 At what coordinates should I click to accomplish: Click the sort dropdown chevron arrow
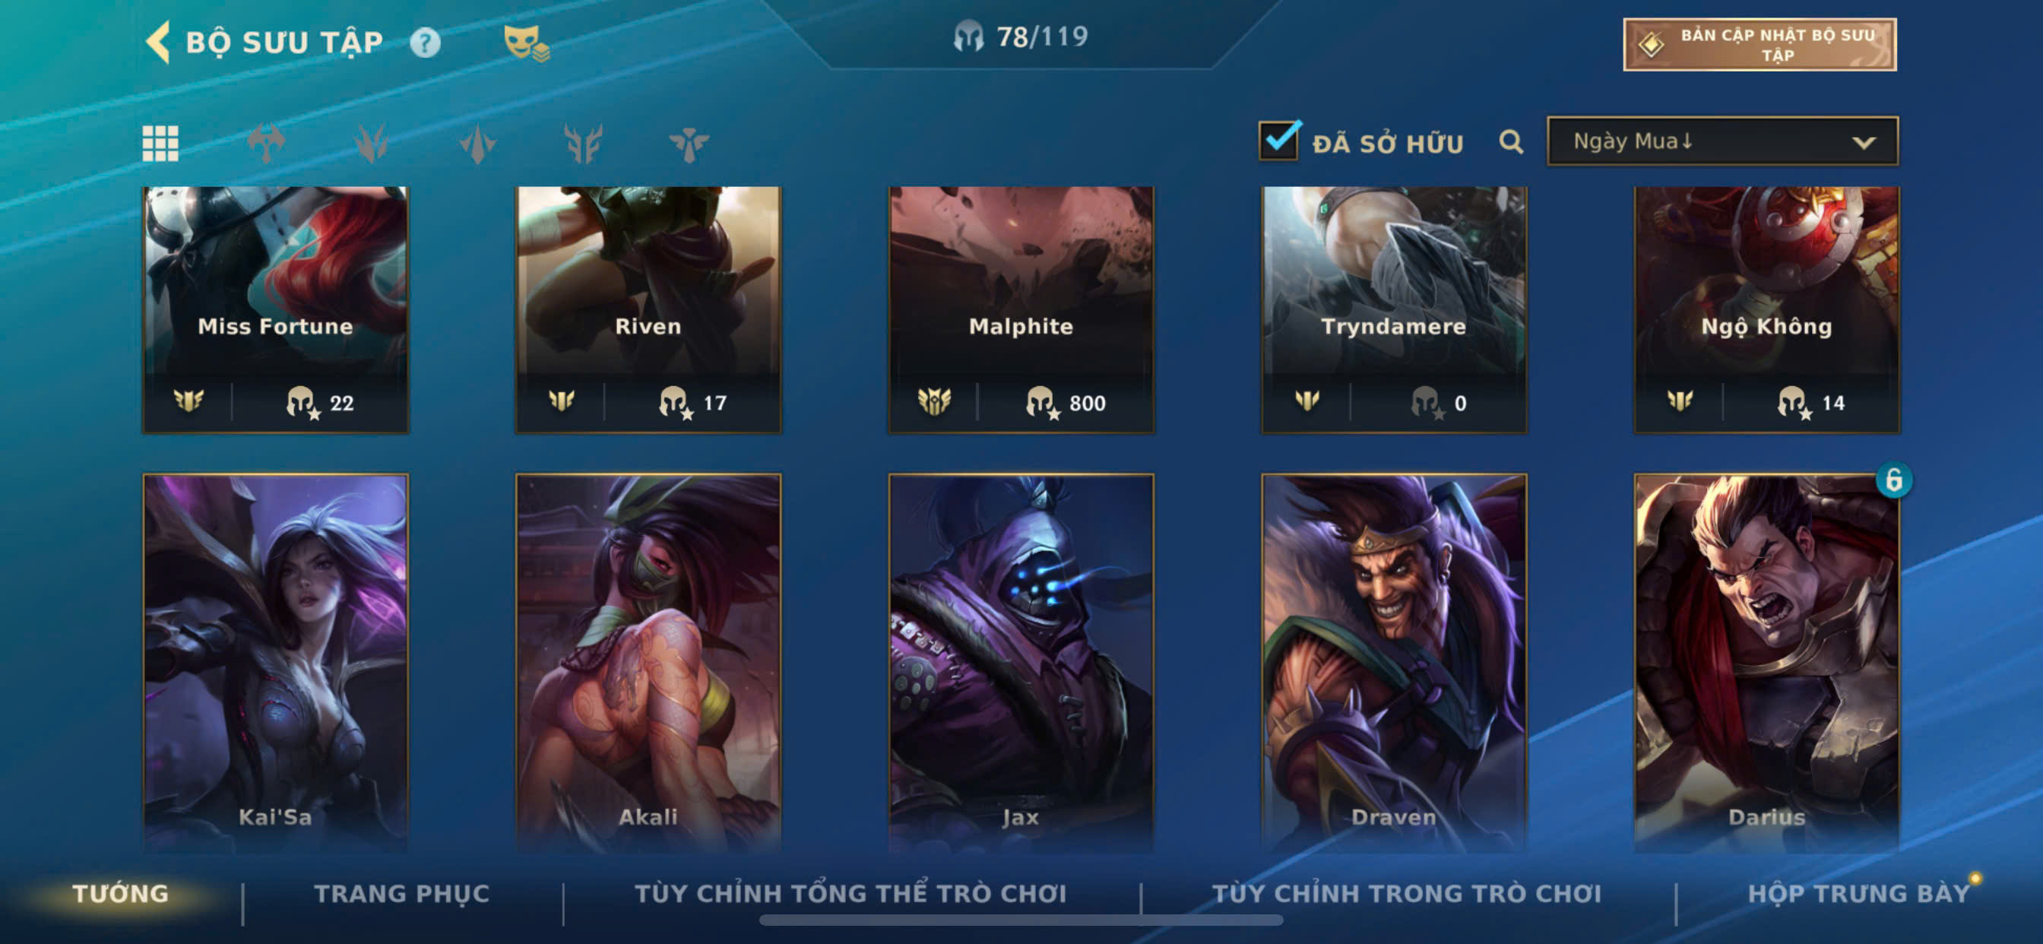tap(1864, 143)
